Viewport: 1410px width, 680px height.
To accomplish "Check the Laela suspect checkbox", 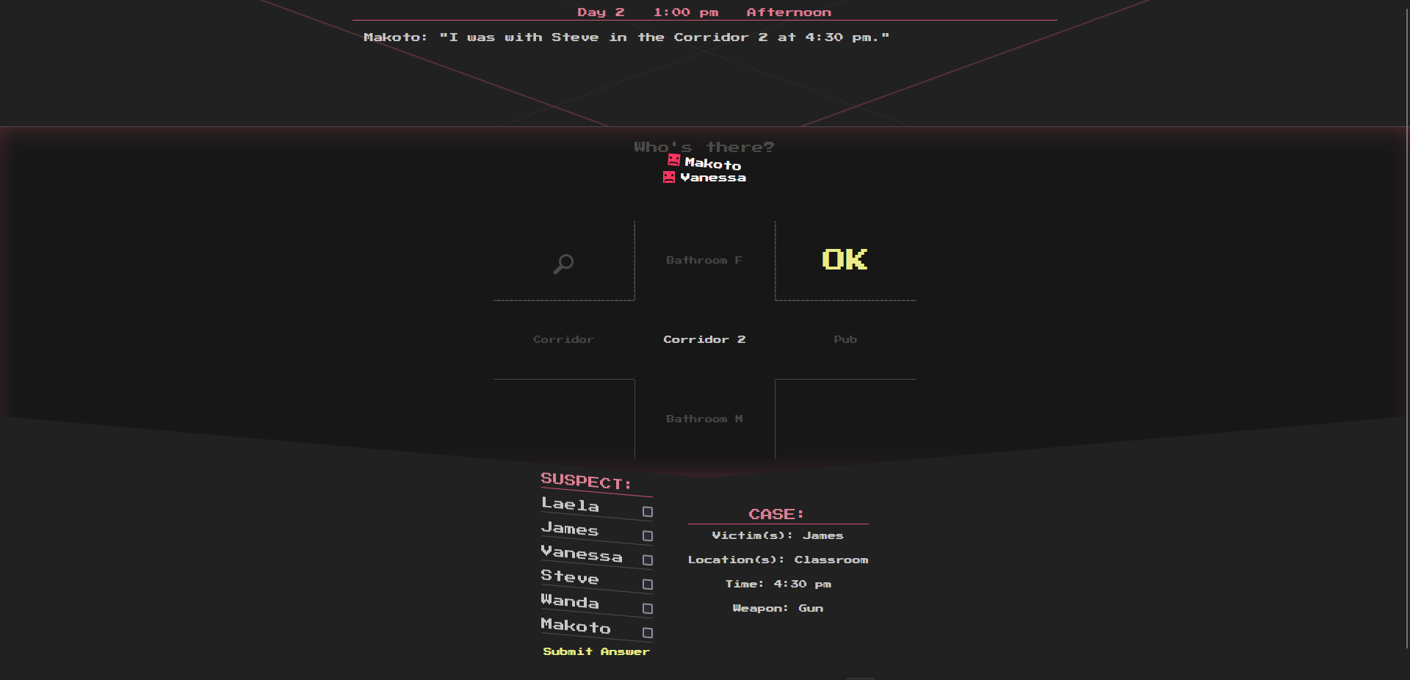I will click(x=647, y=512).
